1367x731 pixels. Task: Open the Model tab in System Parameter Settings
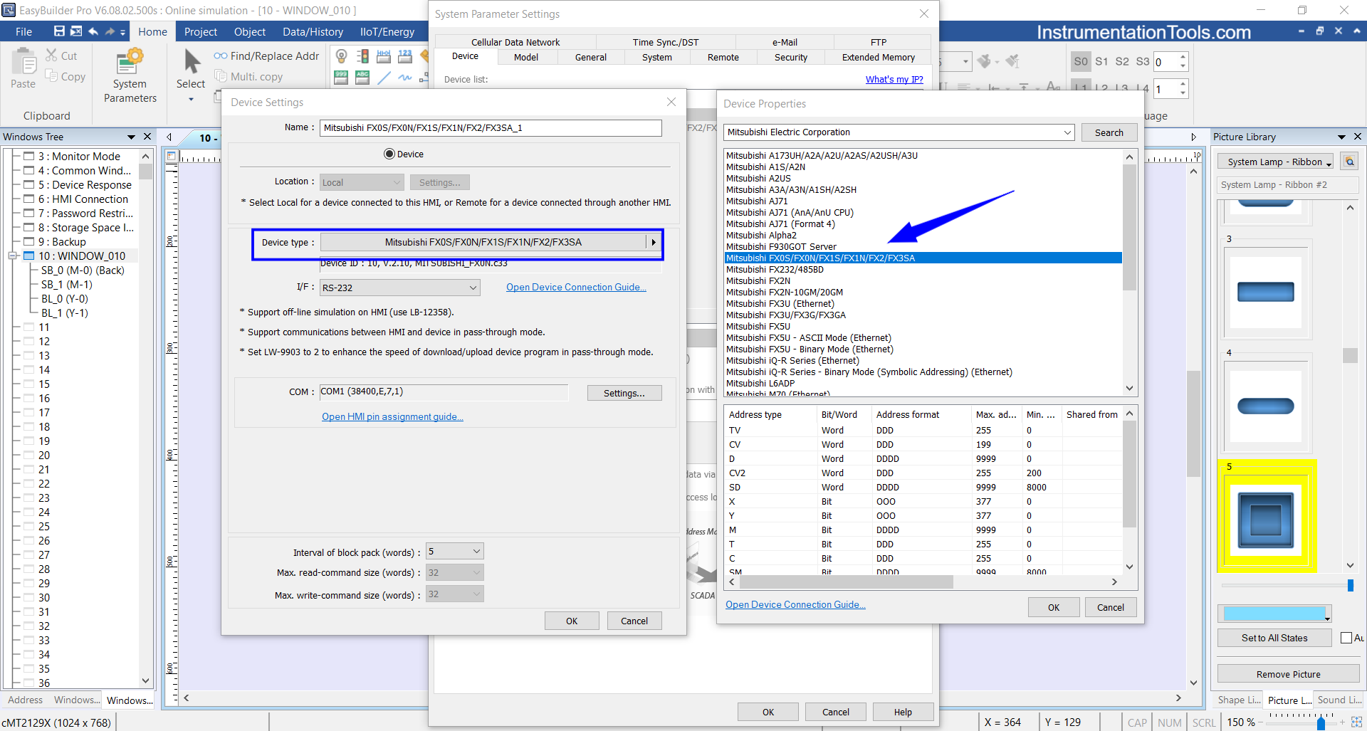point(526,57)
